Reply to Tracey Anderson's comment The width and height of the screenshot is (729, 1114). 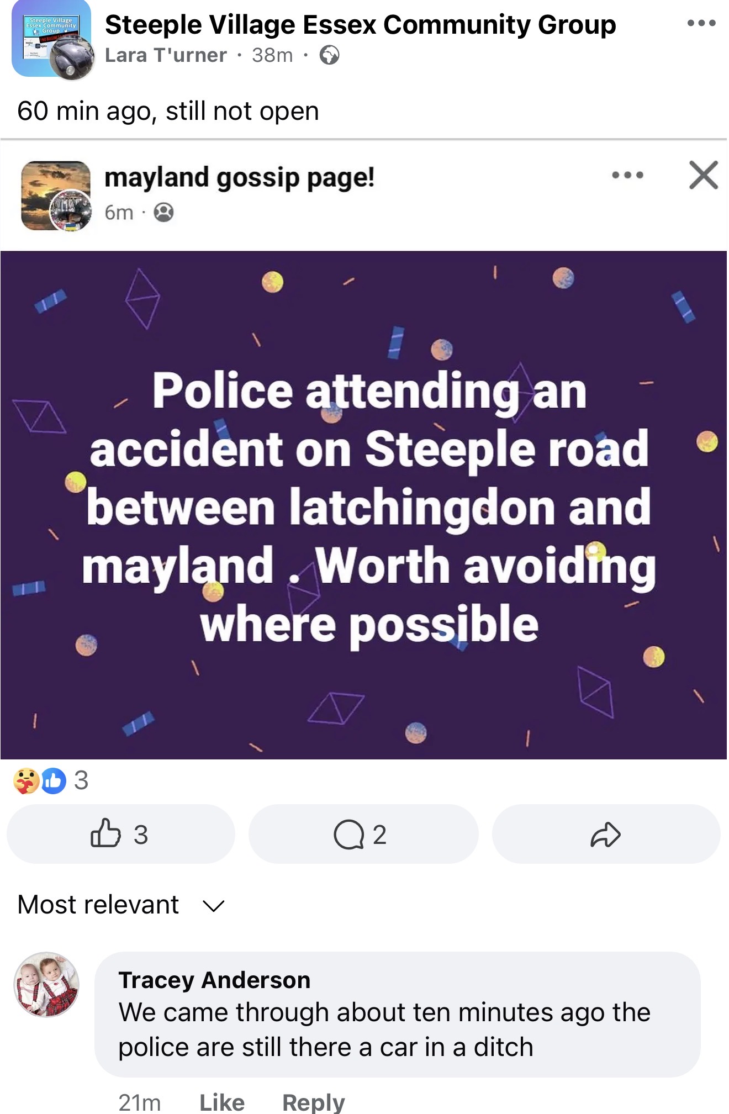click(313, 1102)
